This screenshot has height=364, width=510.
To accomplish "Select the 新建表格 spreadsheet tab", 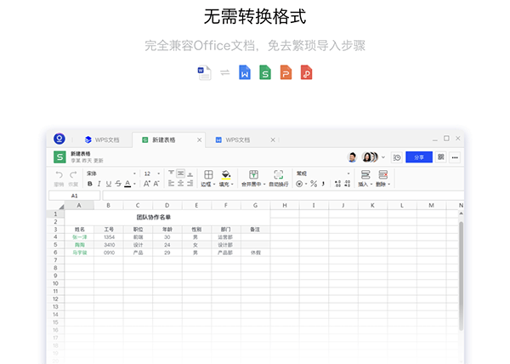I will coord(167,139).
